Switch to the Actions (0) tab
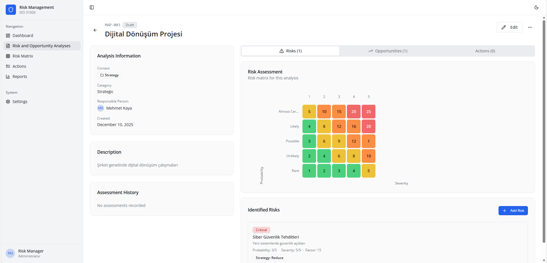The image size is (547, 263). click(485, 51)
